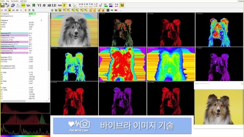Toggle the small highlighted M tab
Viewport: 244px width, 137px height.
9,10
